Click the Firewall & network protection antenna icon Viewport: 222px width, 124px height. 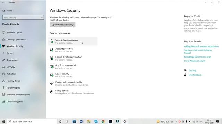point(52,58)
